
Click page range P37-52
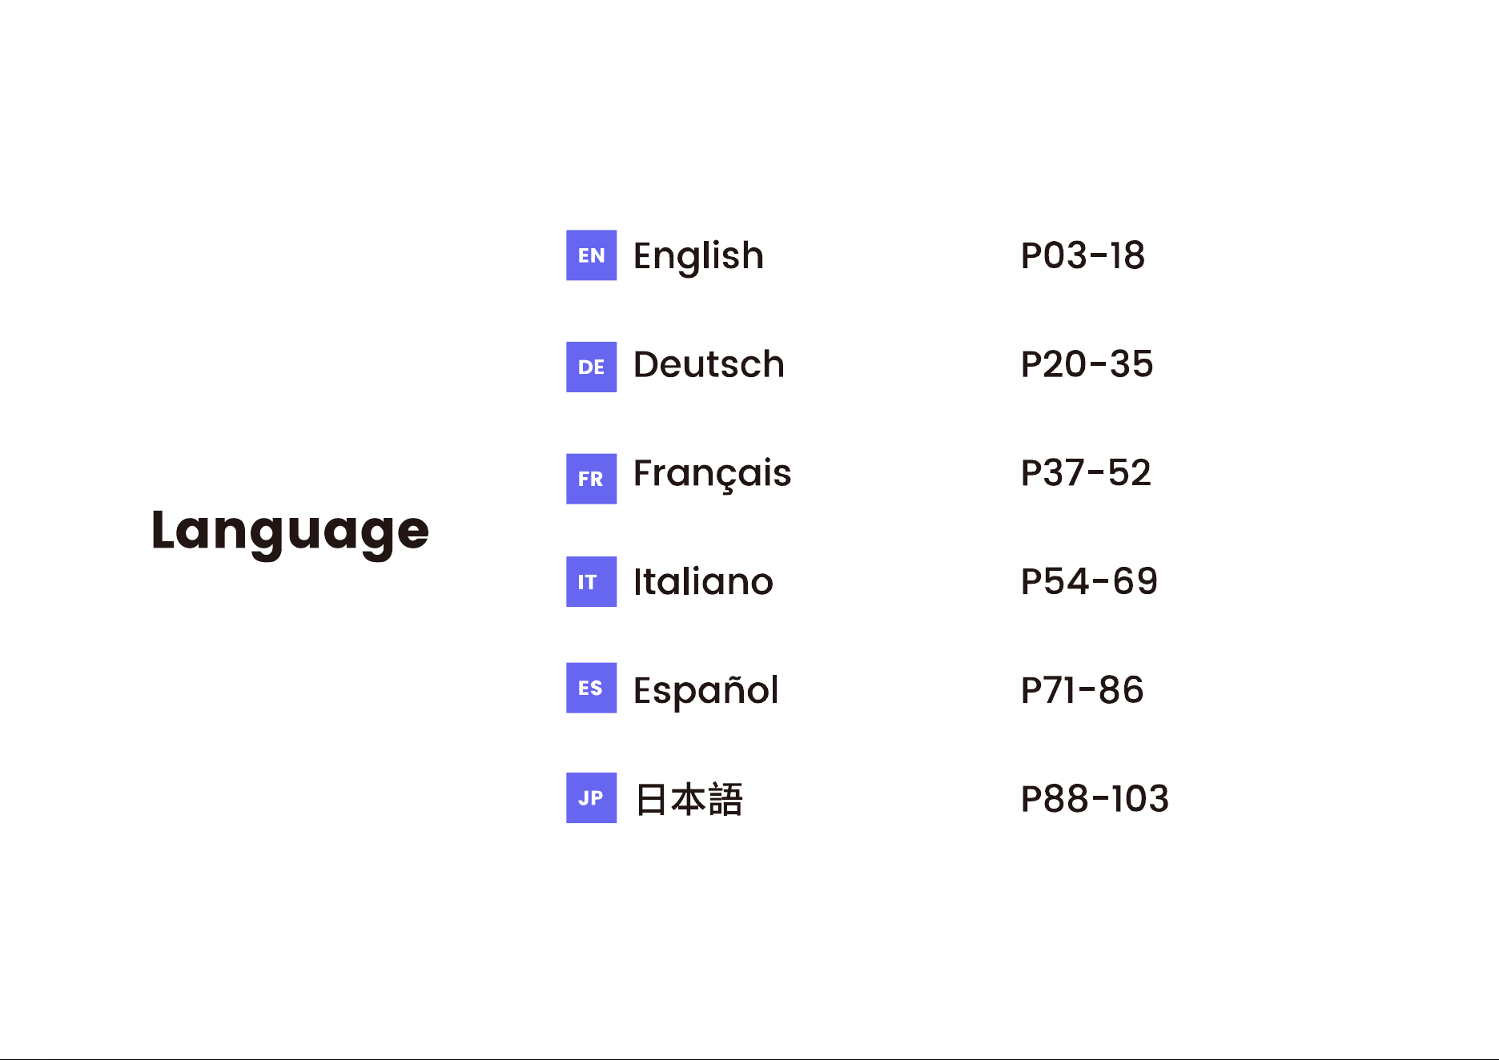coord(1086,473)
